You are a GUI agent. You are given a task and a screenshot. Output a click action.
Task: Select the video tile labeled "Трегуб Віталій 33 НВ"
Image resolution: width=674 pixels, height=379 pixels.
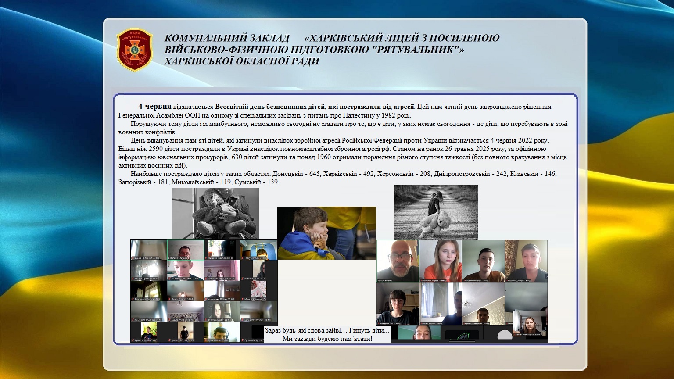[258, 250]
